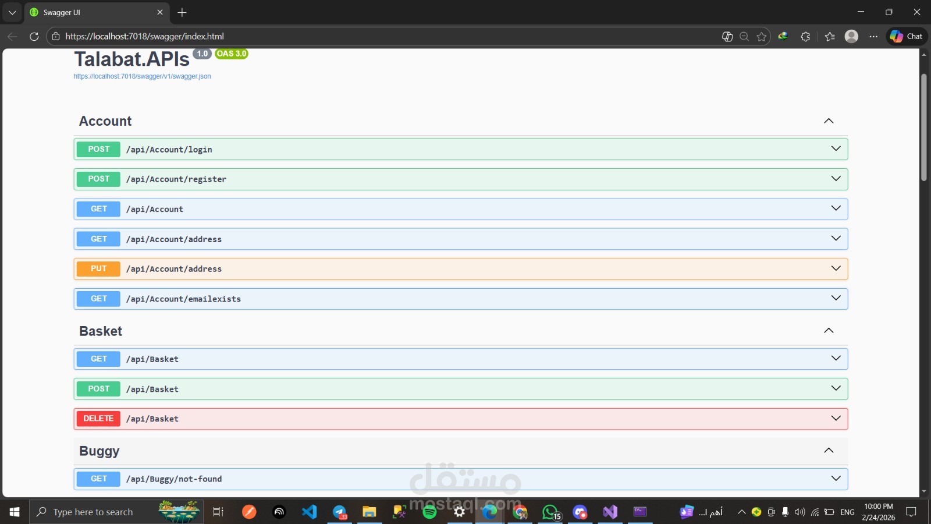Expand GET /api/Buggy/not-found chevron
The width and height of the screenshot is (931, 524).
coord(836,479)
